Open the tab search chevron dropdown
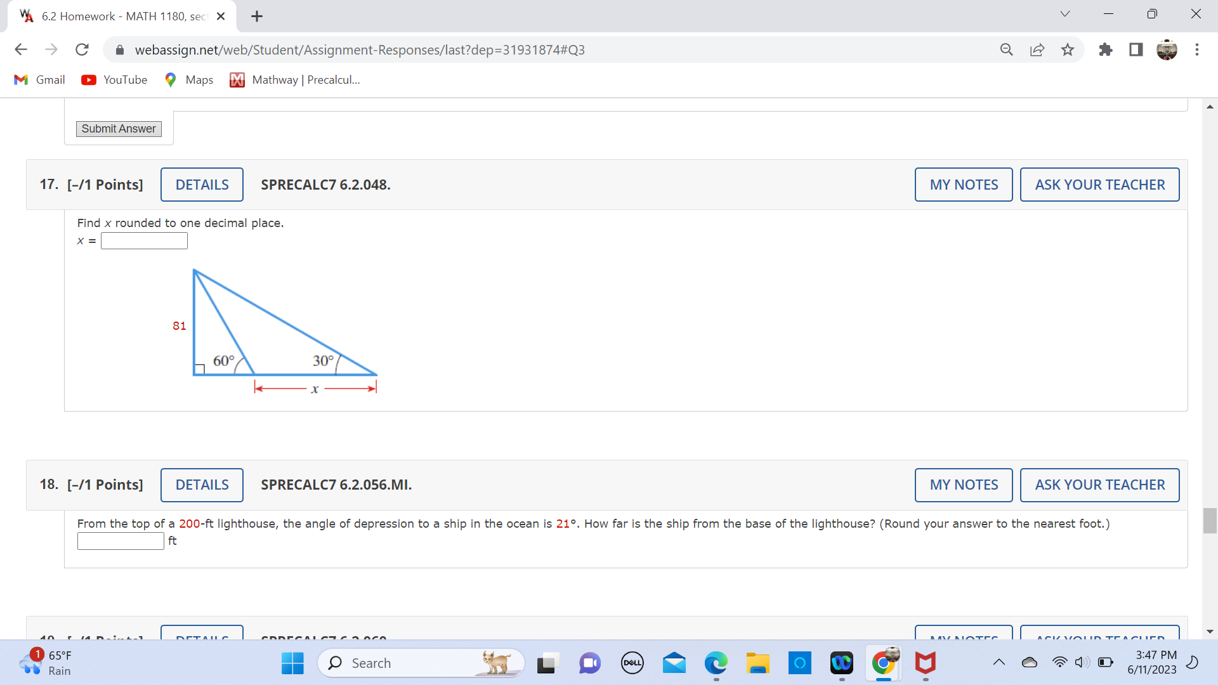The height and width of the screenshot is (685, 1218). point(1065,13)
